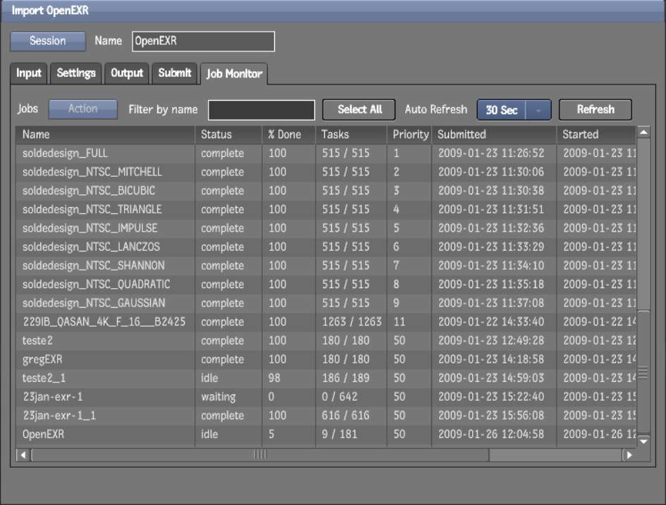Select the Submit tab
The width and height of the screenshot is (666, 505).
174,73
